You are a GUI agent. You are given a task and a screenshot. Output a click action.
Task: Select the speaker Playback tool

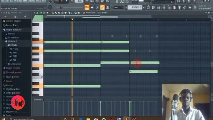(x=79, y=13)
